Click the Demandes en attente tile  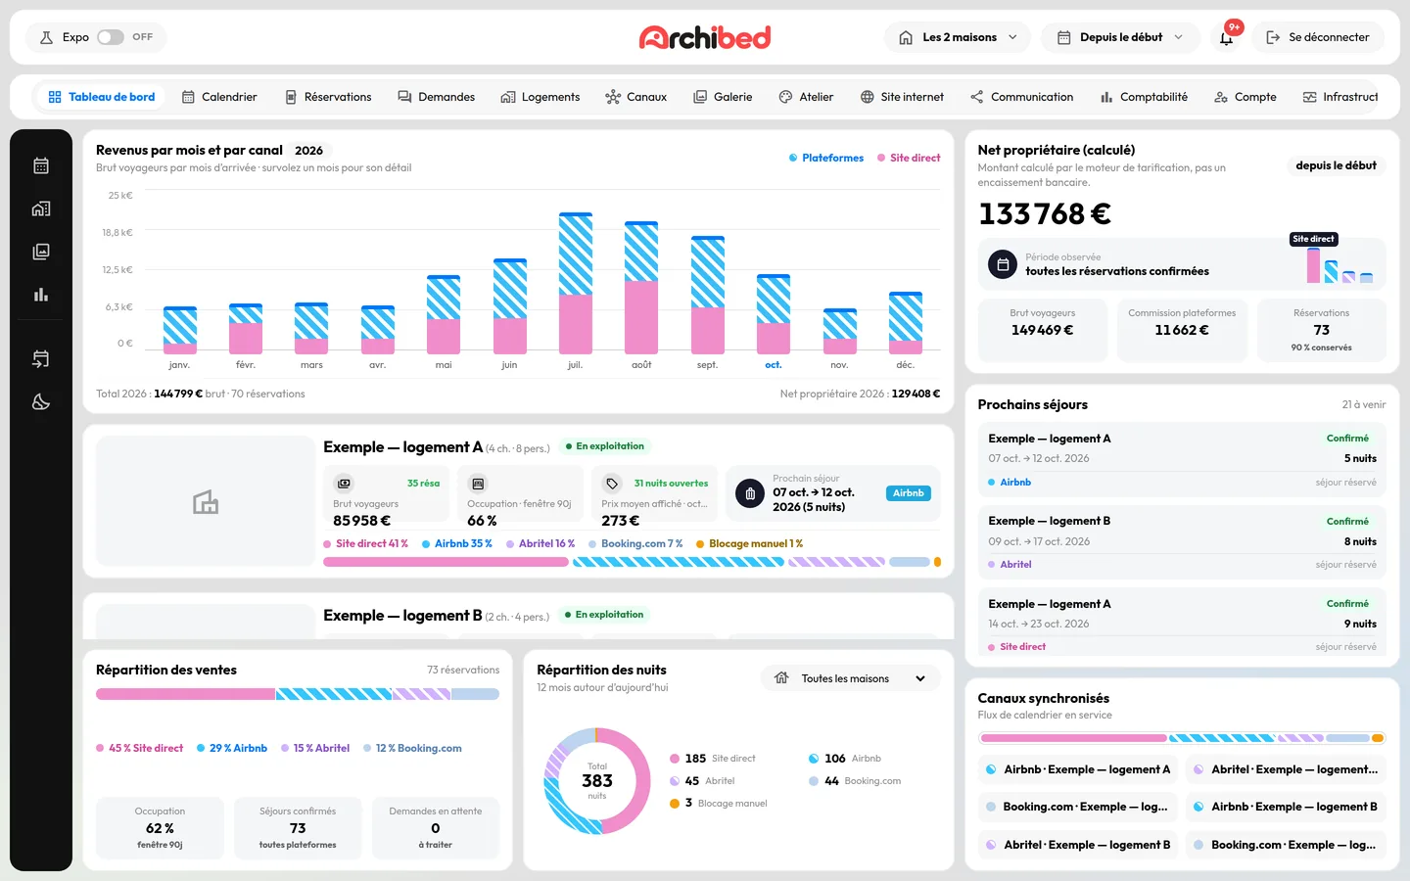pos(436,828)
